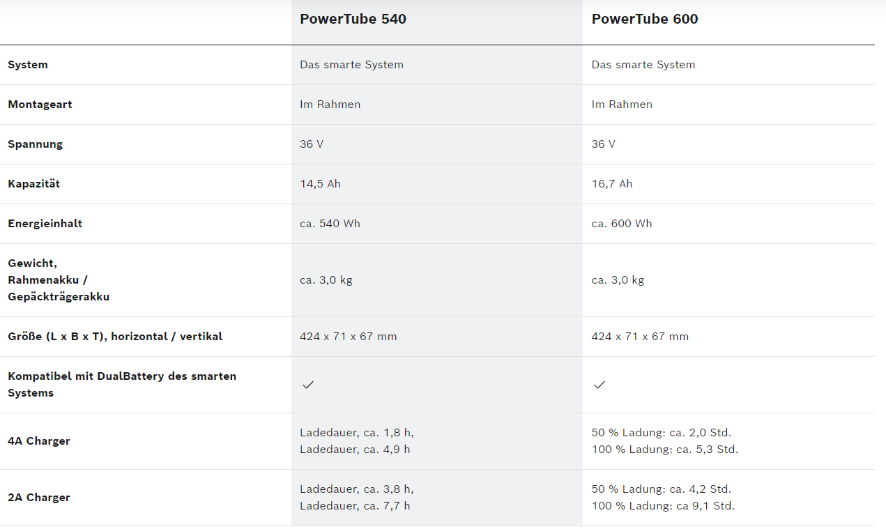Screen dimensions: 886x529
Task: Click the Ladedauer, ca. 7,7 h text
Action: click(355, 506)
